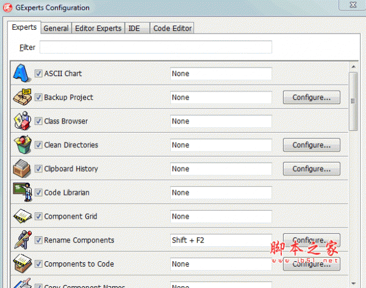The height and width of the screenshot is (288, 366).
Task: Open the Code Editor tab
Action: tap(172, 29)
